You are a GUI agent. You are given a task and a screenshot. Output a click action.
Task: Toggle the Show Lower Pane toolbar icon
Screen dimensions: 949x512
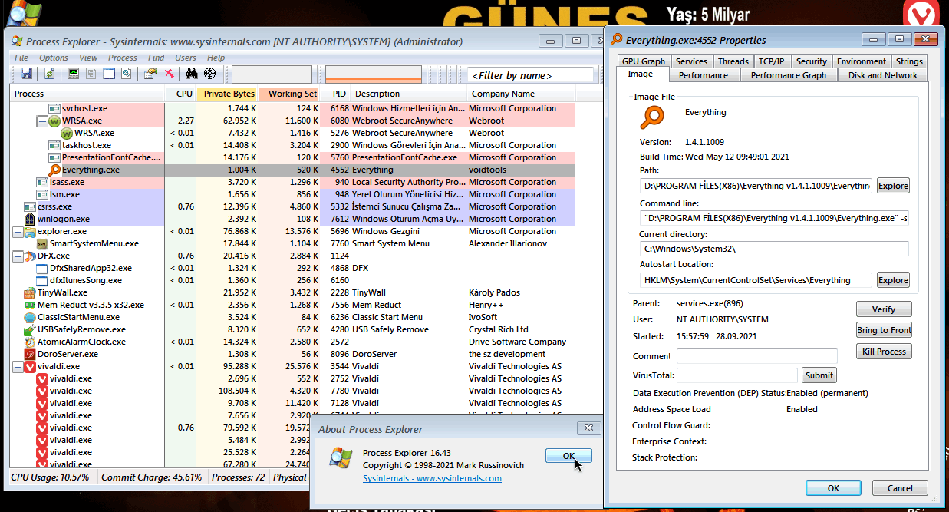pos(109,74)
